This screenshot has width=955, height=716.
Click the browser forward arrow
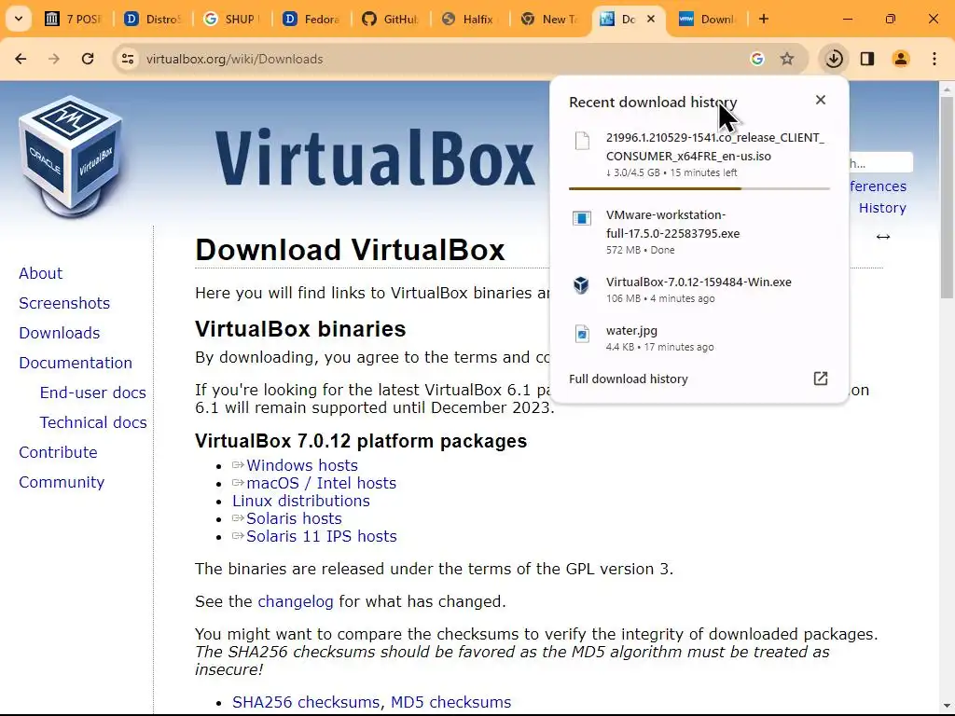54,59
